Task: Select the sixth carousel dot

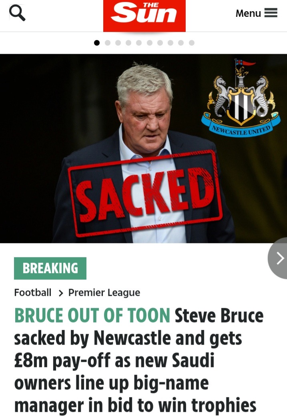Action: click(150, 43)
